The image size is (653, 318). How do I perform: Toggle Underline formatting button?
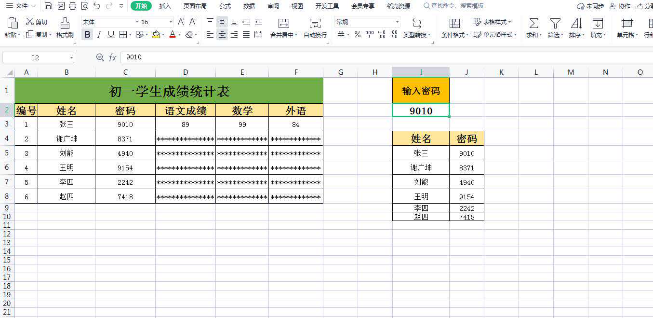111,34
